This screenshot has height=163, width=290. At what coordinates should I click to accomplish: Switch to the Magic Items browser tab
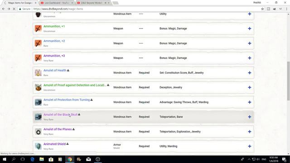coord(20,3)
